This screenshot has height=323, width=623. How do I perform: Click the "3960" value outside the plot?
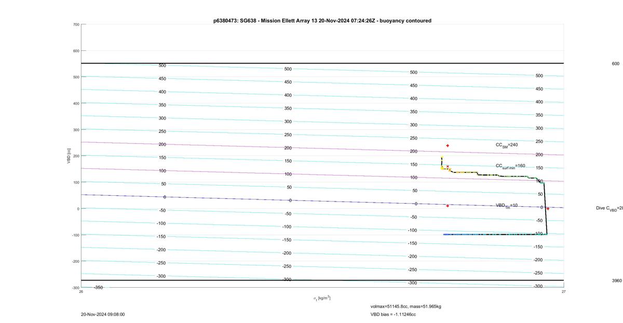tap(617, 280)
